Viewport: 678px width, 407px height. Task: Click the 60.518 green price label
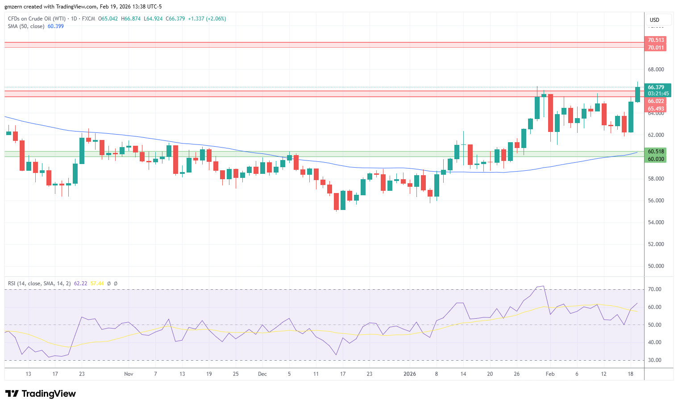(656, 152)
